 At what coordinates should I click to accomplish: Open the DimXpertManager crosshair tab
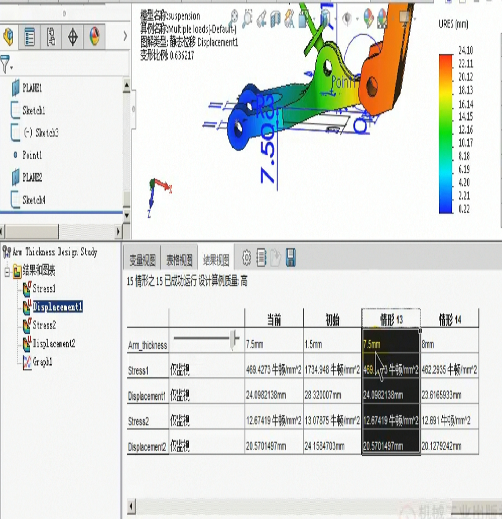(73, 37)
